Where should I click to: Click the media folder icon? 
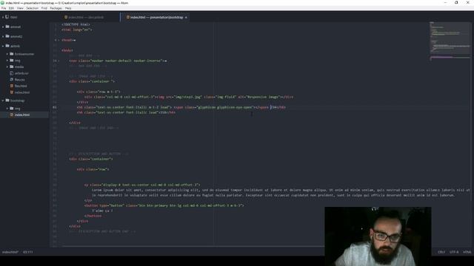coord(12,66)
